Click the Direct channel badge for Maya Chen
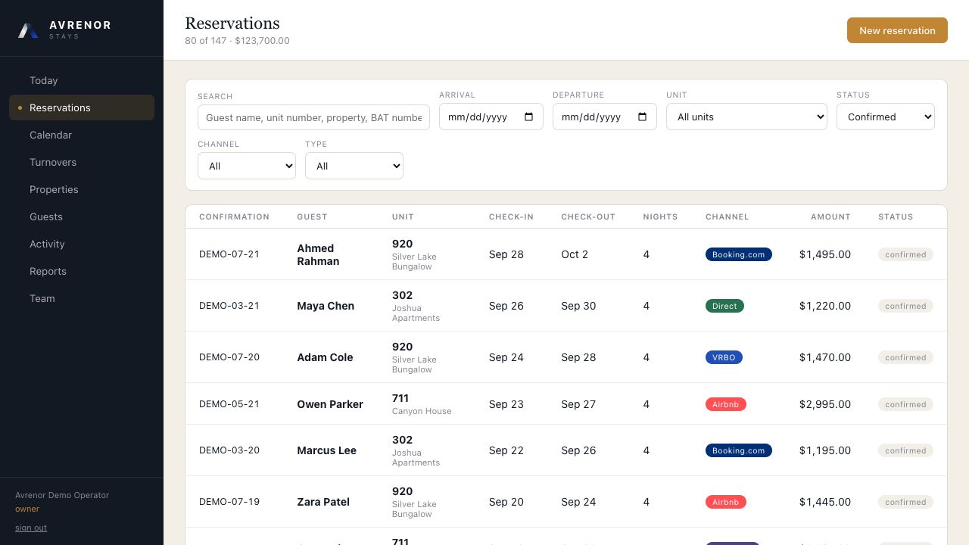The image size is (969, 545). pyautogui.click(x=724, y=306)
